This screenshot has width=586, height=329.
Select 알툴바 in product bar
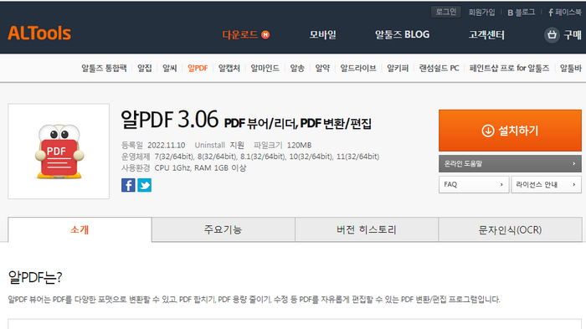[571, 68]
